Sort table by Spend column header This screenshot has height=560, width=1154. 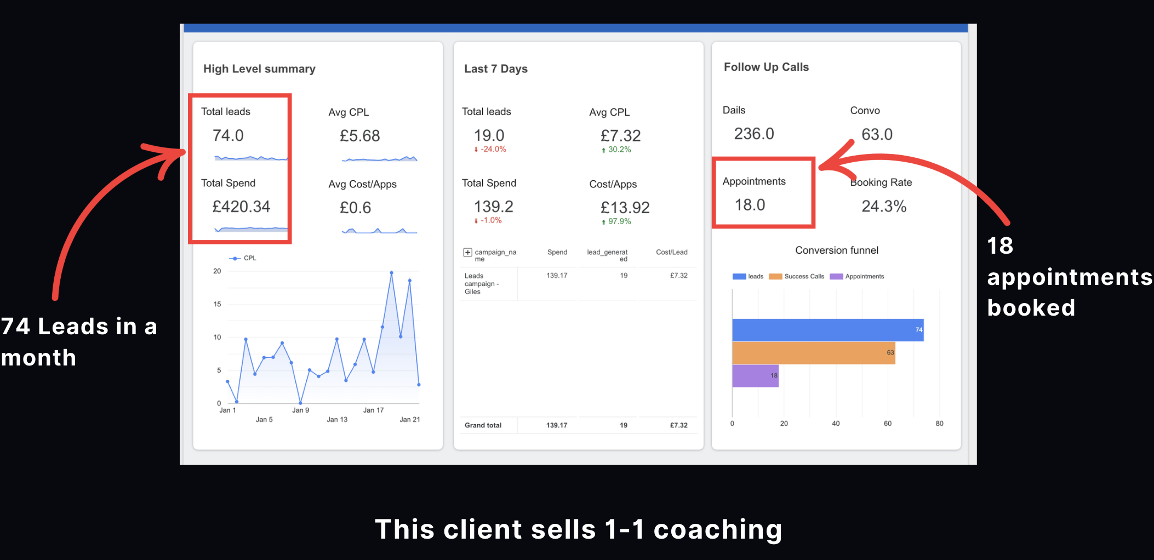[557, 252]
